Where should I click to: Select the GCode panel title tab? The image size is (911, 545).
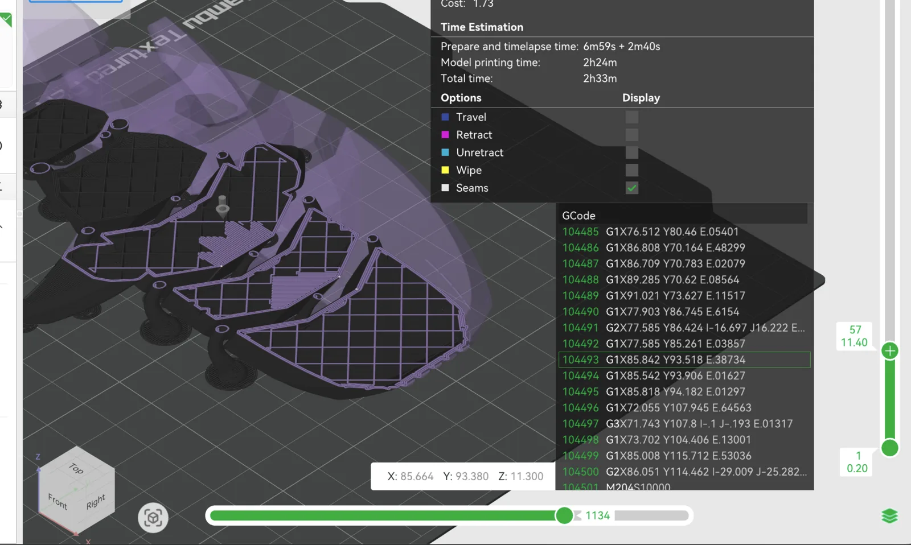coord(578,216)
